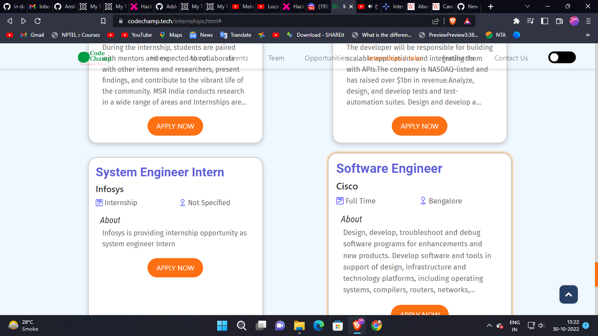Open File Explorer from taskbar
Viewport: 598px width, 336px height.
coord(299,325)
